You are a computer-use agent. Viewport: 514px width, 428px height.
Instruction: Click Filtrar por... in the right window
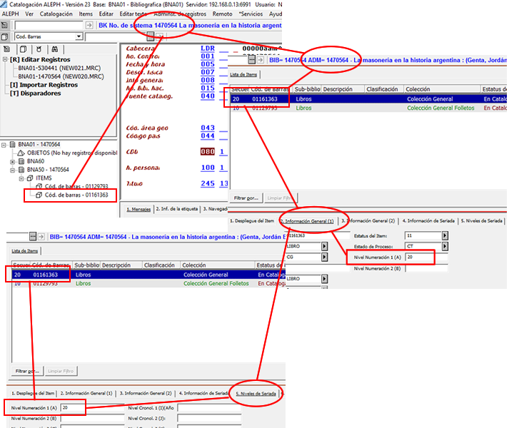click(x=246, y=198)
